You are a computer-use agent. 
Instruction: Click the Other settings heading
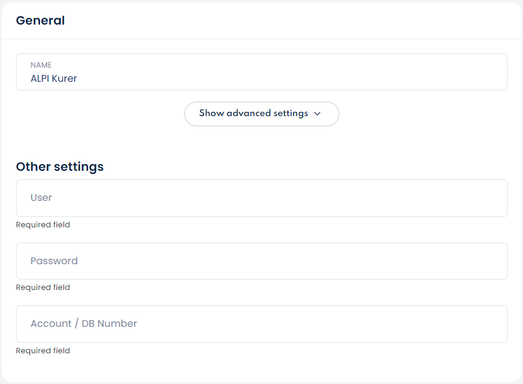pos(60,167)
